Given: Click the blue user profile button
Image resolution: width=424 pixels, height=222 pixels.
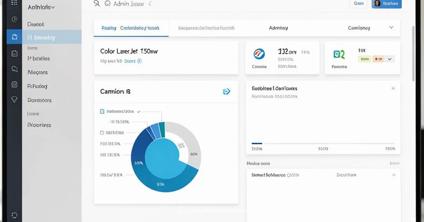Looking at the screenshot, I should click(x=387, y=4).
